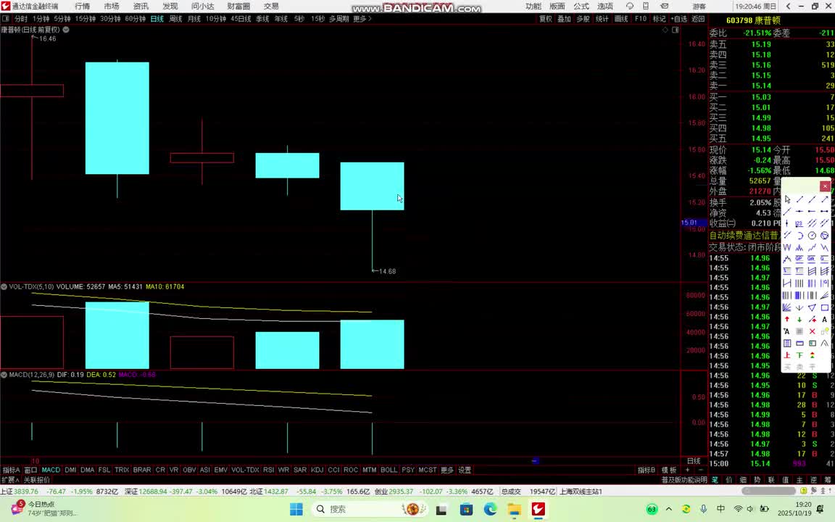This screenshot has height=522, width=835.
Task: Click the red X delete drawing tool
Action: (x=812, y=331)
